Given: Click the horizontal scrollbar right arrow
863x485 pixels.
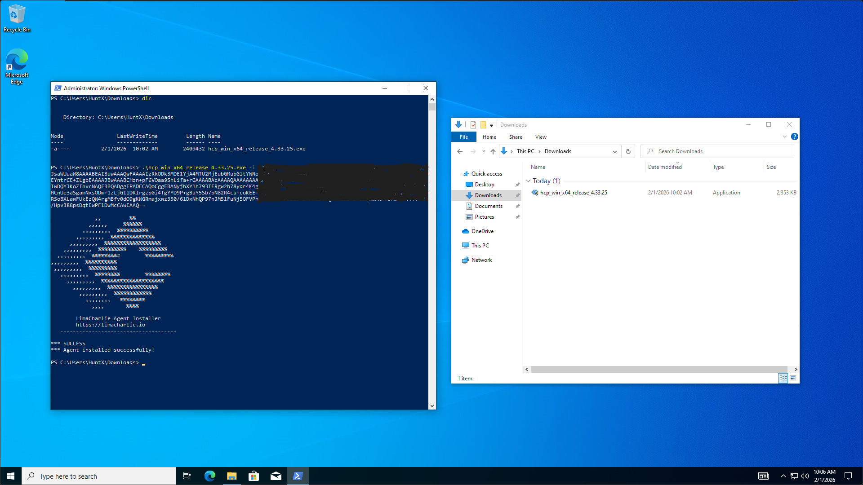Looking at the screenshot, I should pyautogui.click(x=796, y=369).
